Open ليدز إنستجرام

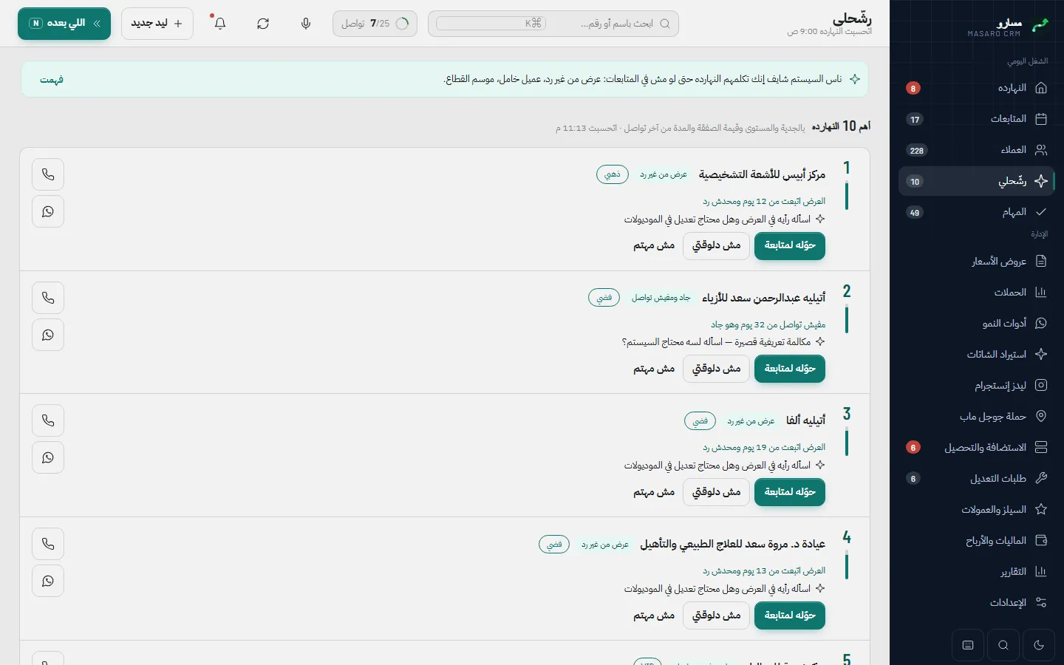click(x=976, y=385)
